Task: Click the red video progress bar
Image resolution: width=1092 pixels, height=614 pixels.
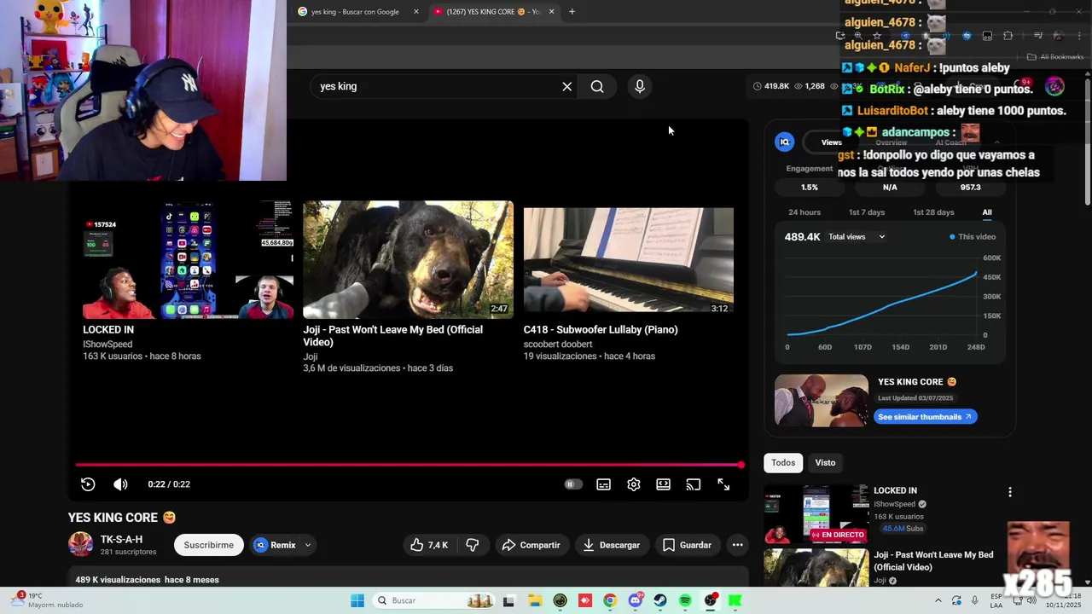Action: click(x=409, y=465)
